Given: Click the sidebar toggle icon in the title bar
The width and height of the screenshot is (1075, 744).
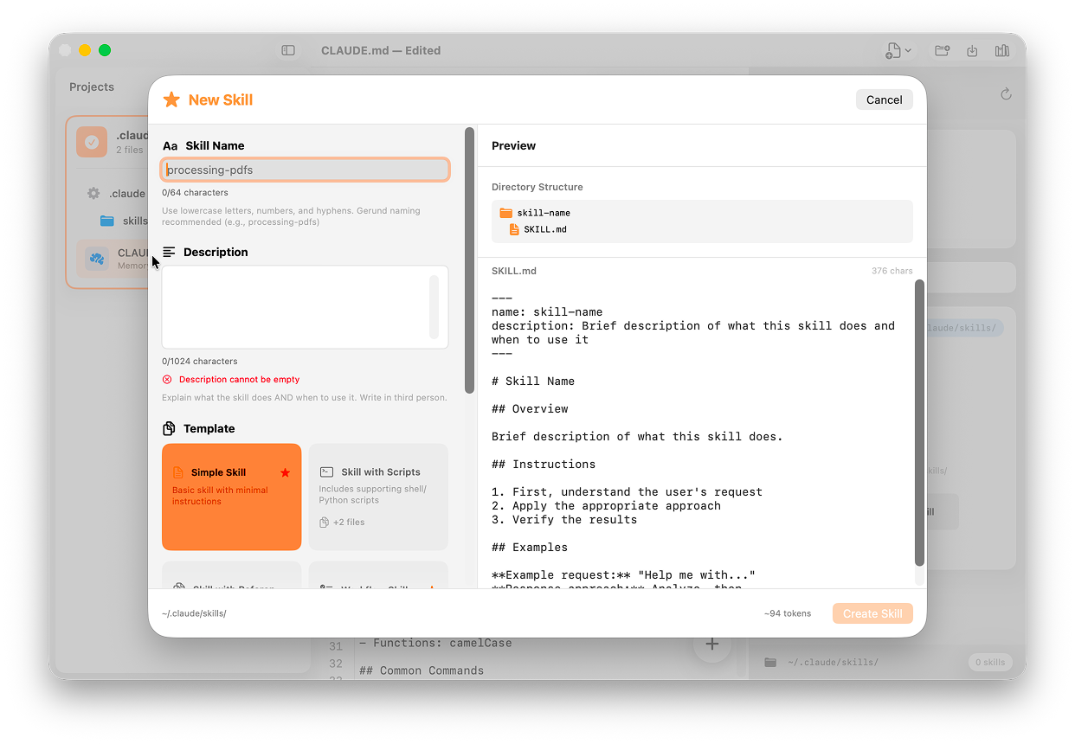Looking at the screenshot, I should click(x=288, y=51).
